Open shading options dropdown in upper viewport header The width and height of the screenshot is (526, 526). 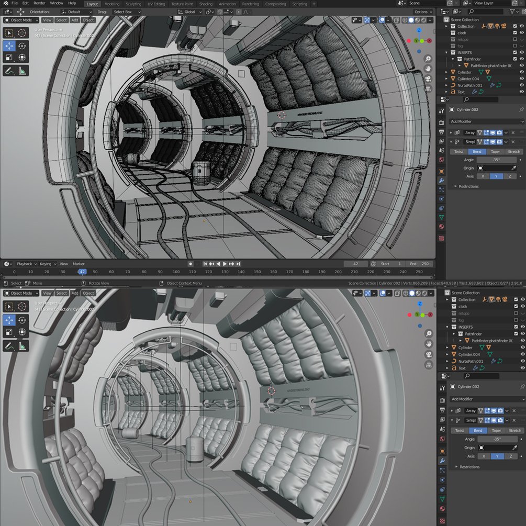click(x=430, y=20)
